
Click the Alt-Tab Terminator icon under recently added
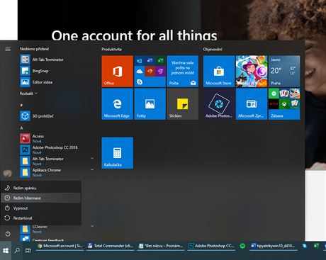(x=25, y=60)
